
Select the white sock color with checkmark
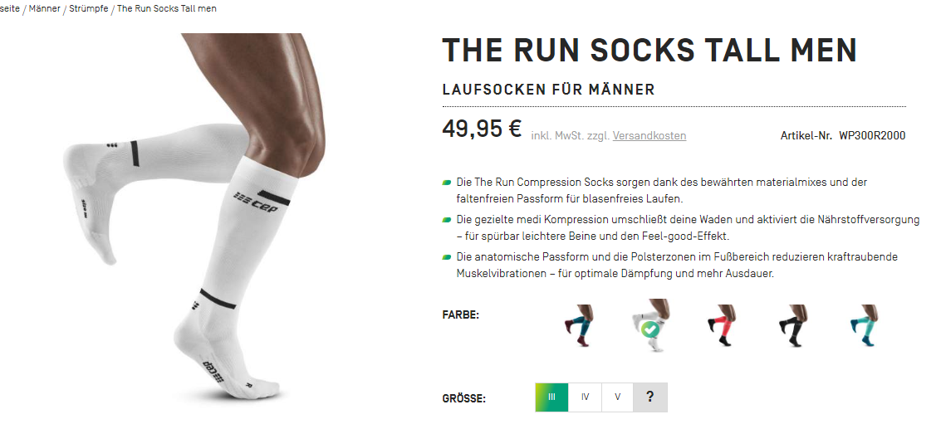(650, 325)
